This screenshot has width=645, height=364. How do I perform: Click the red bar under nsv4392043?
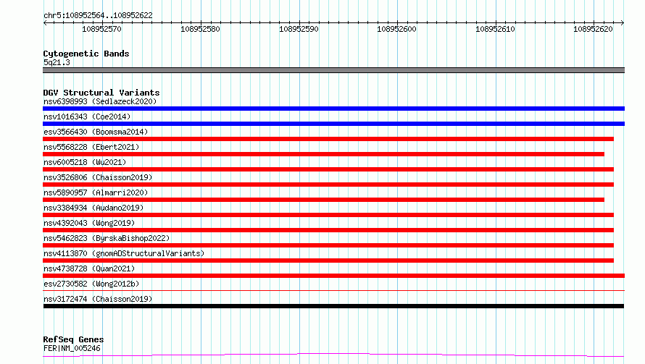[328, 230]
